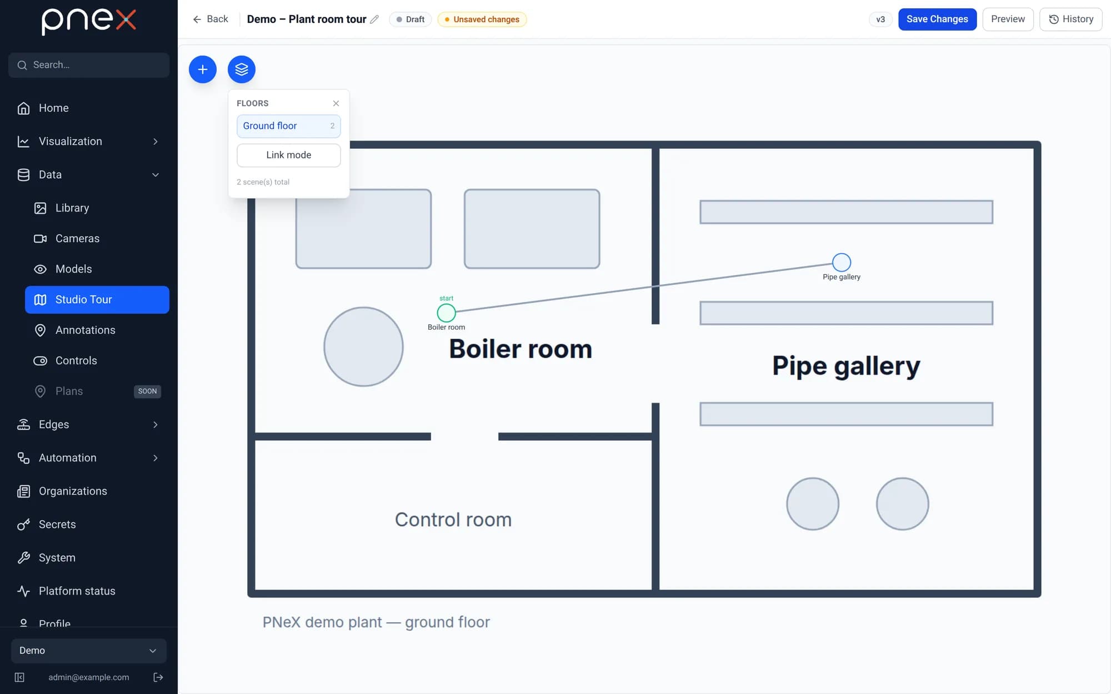Viewport: 1111px width, 694px height.
Task: Close the Floors panel
Action: tap(336, 103)
